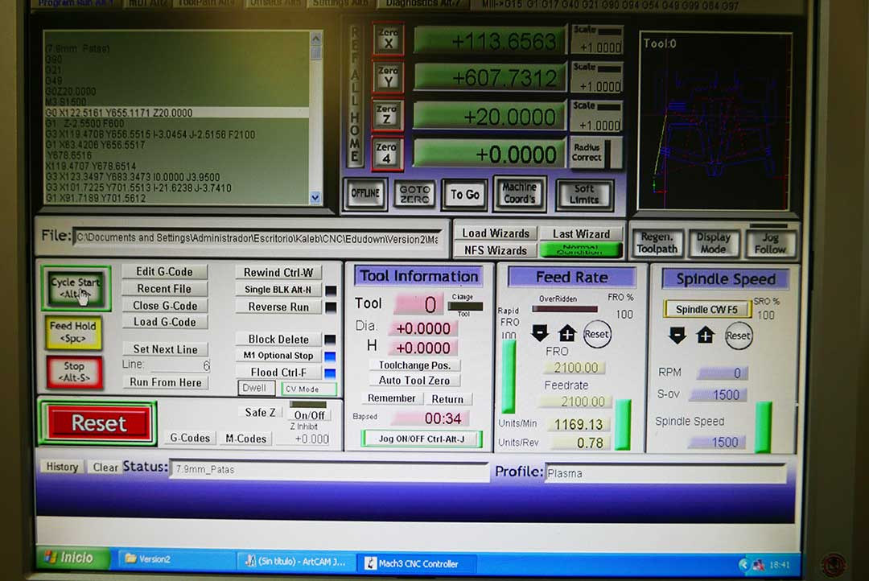Click G-code list scroll down arrow
This screenshot has height=581, width=869.
pyautogui.click(x=315, y=198)
